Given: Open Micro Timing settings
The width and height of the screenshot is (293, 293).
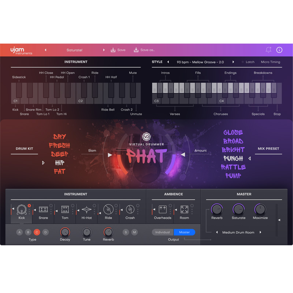Looking at the screenshot, I should click(270, 62).
